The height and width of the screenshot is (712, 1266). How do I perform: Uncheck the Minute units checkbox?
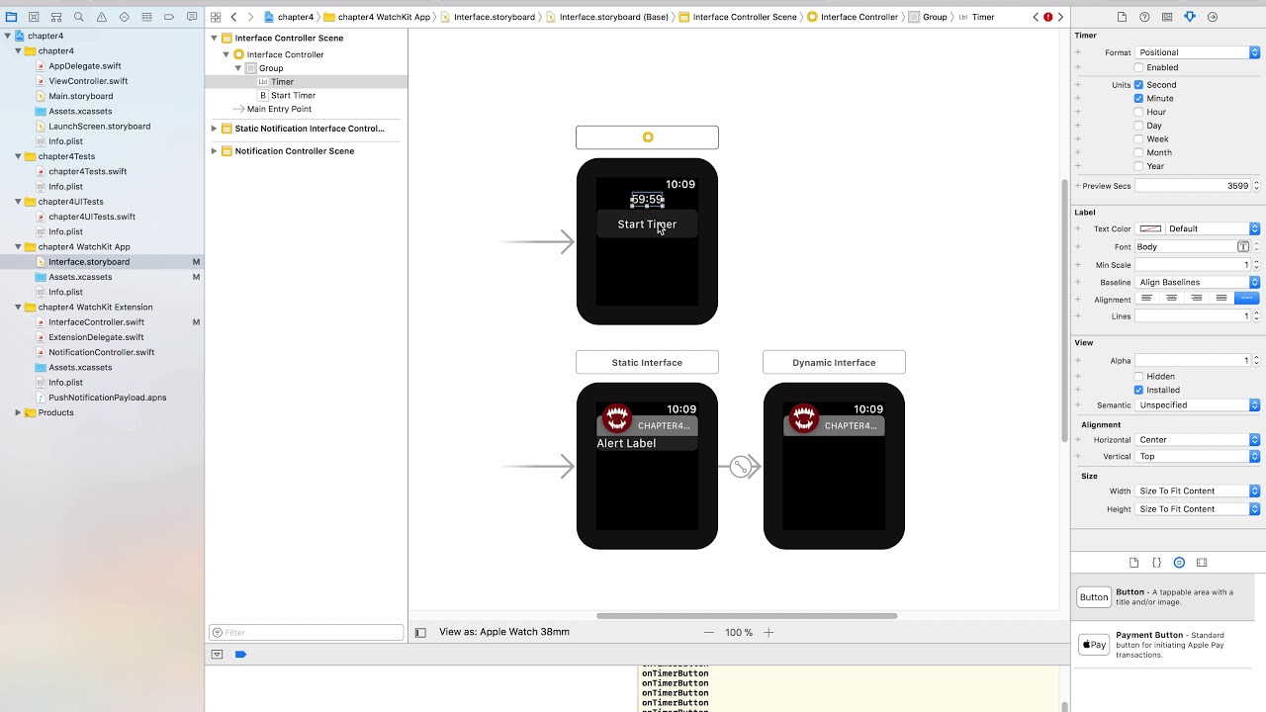point(1138,99)
